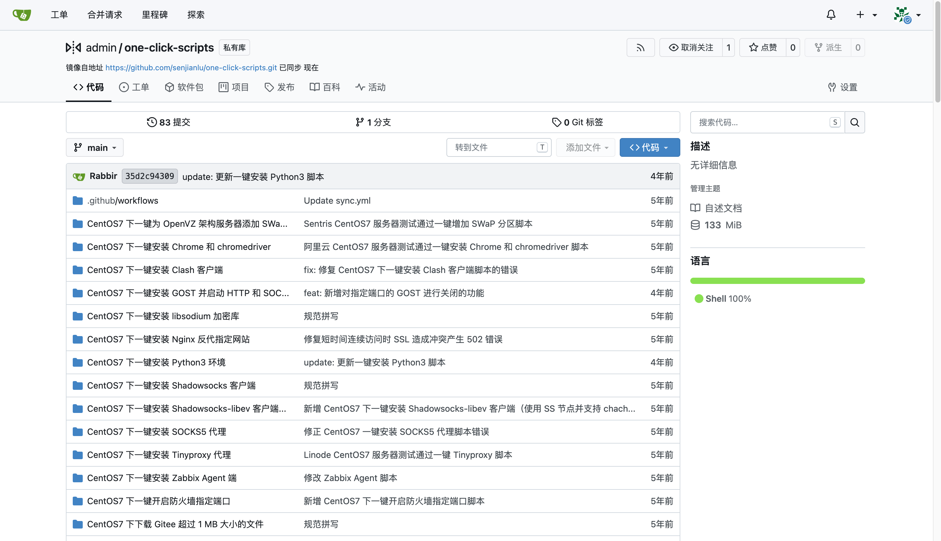Open stars count next to 点赞
Viewport: 941px width, 541px height.
pyautogui.click(x=792, y=47)
